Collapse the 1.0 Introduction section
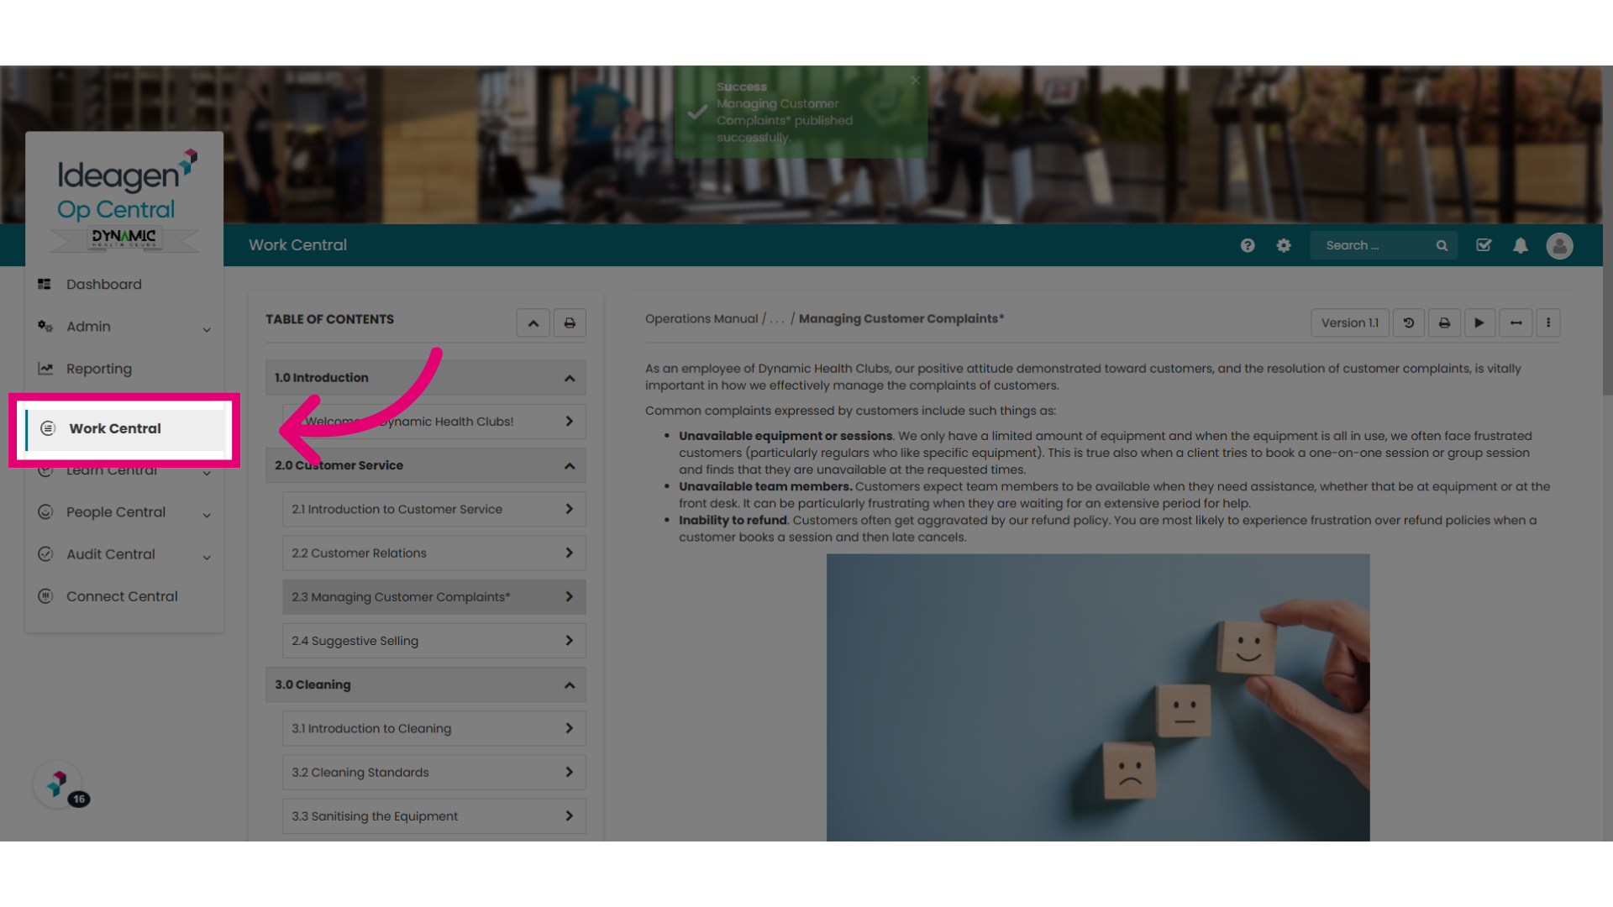 tap(426, 378)
